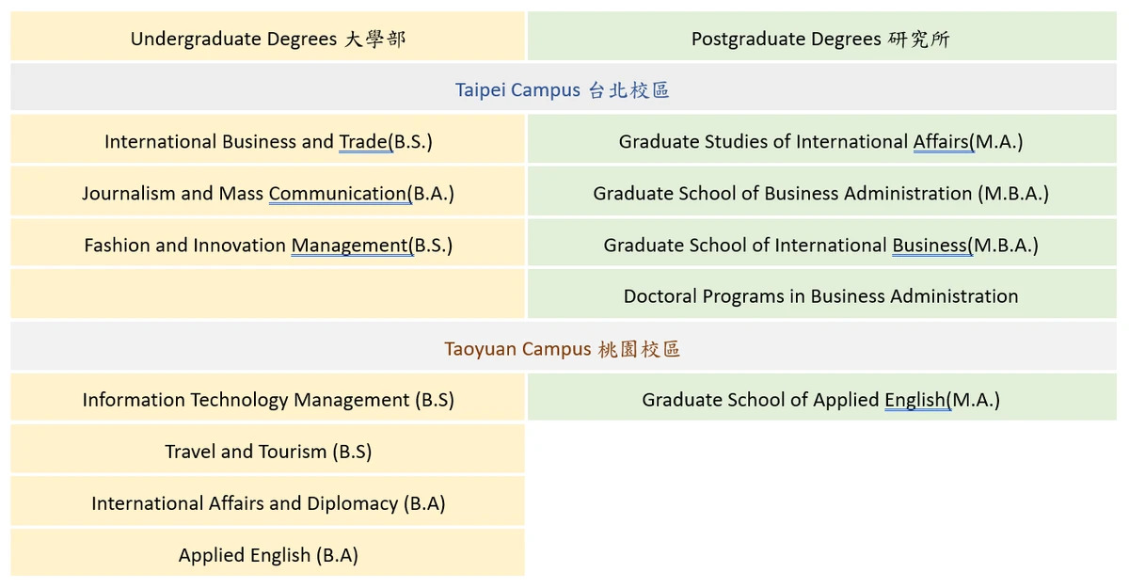Screen dimensions: 1129x588
Task: Click the Postgraduate Degrees header cell
Action: tap(820, 38)
